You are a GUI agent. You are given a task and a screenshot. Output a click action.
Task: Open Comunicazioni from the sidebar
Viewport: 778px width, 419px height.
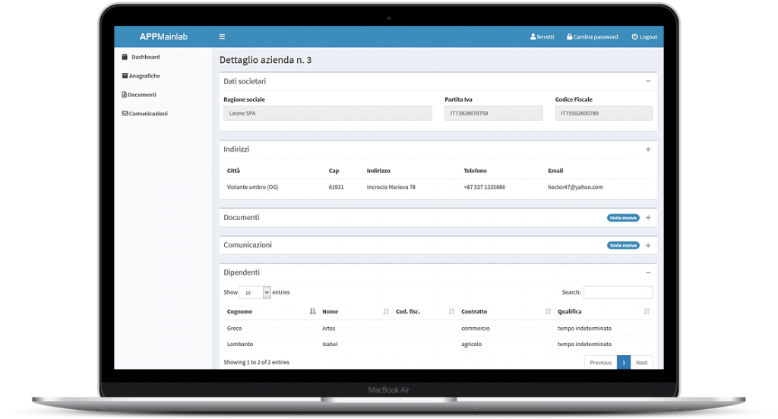[147, 114]
